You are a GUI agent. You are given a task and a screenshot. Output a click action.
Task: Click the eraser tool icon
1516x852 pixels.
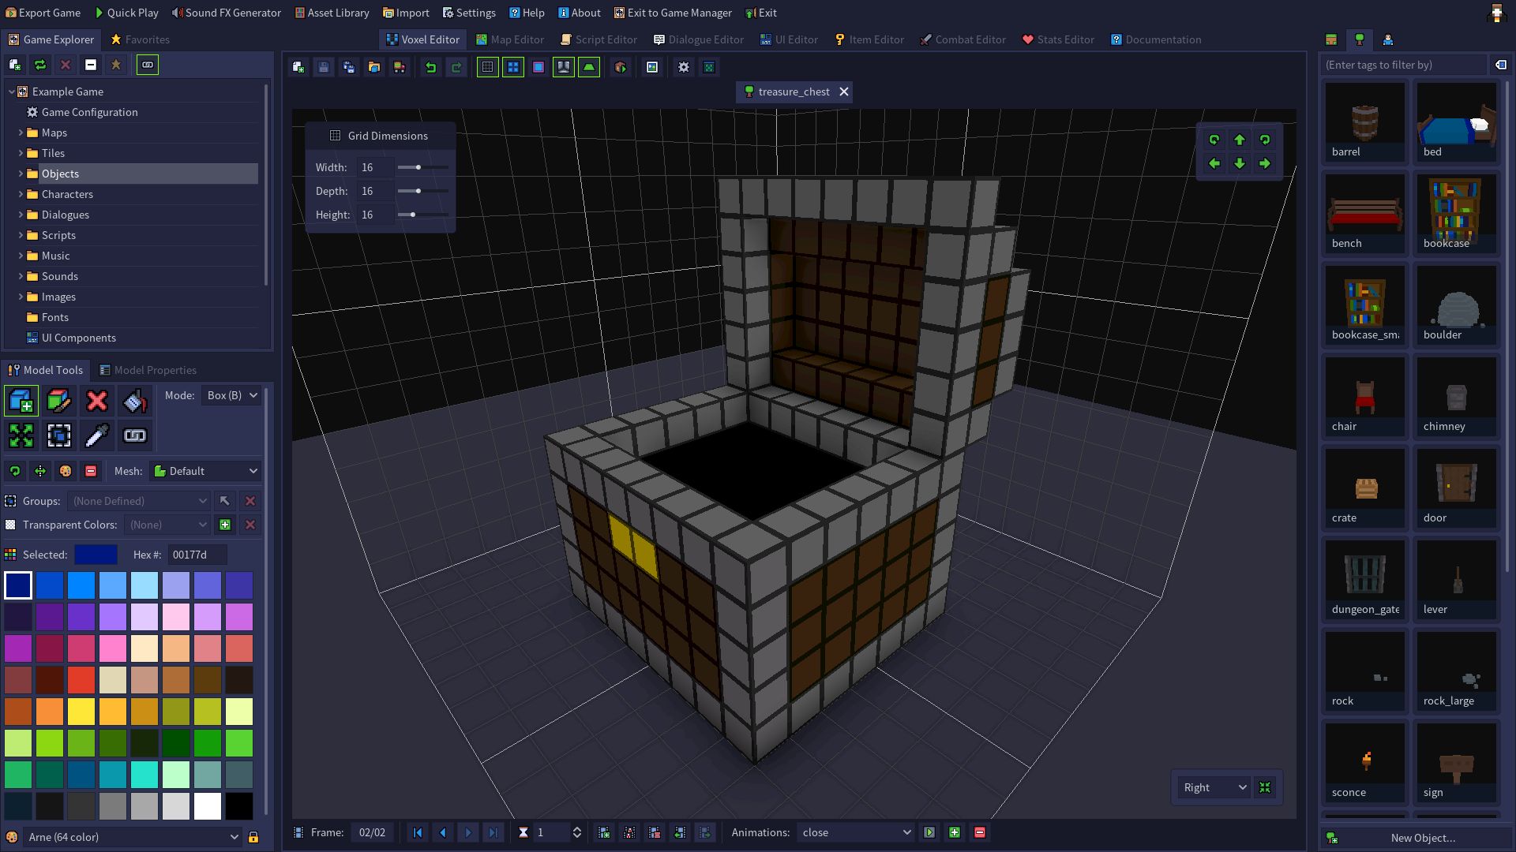pos(96,399)
